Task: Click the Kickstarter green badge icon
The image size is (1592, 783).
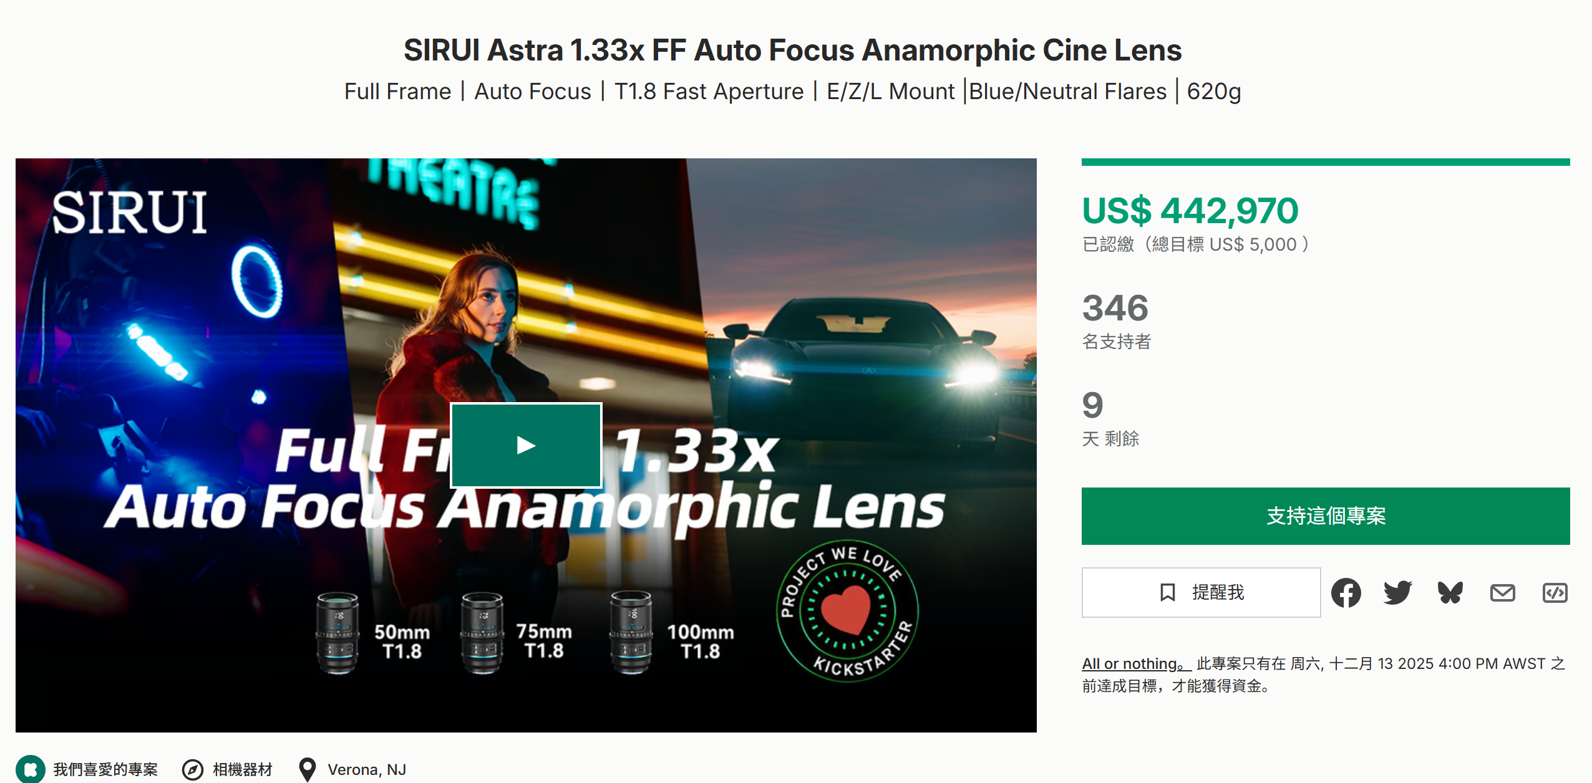Action: pyautogui.click(x=30, y=769)
